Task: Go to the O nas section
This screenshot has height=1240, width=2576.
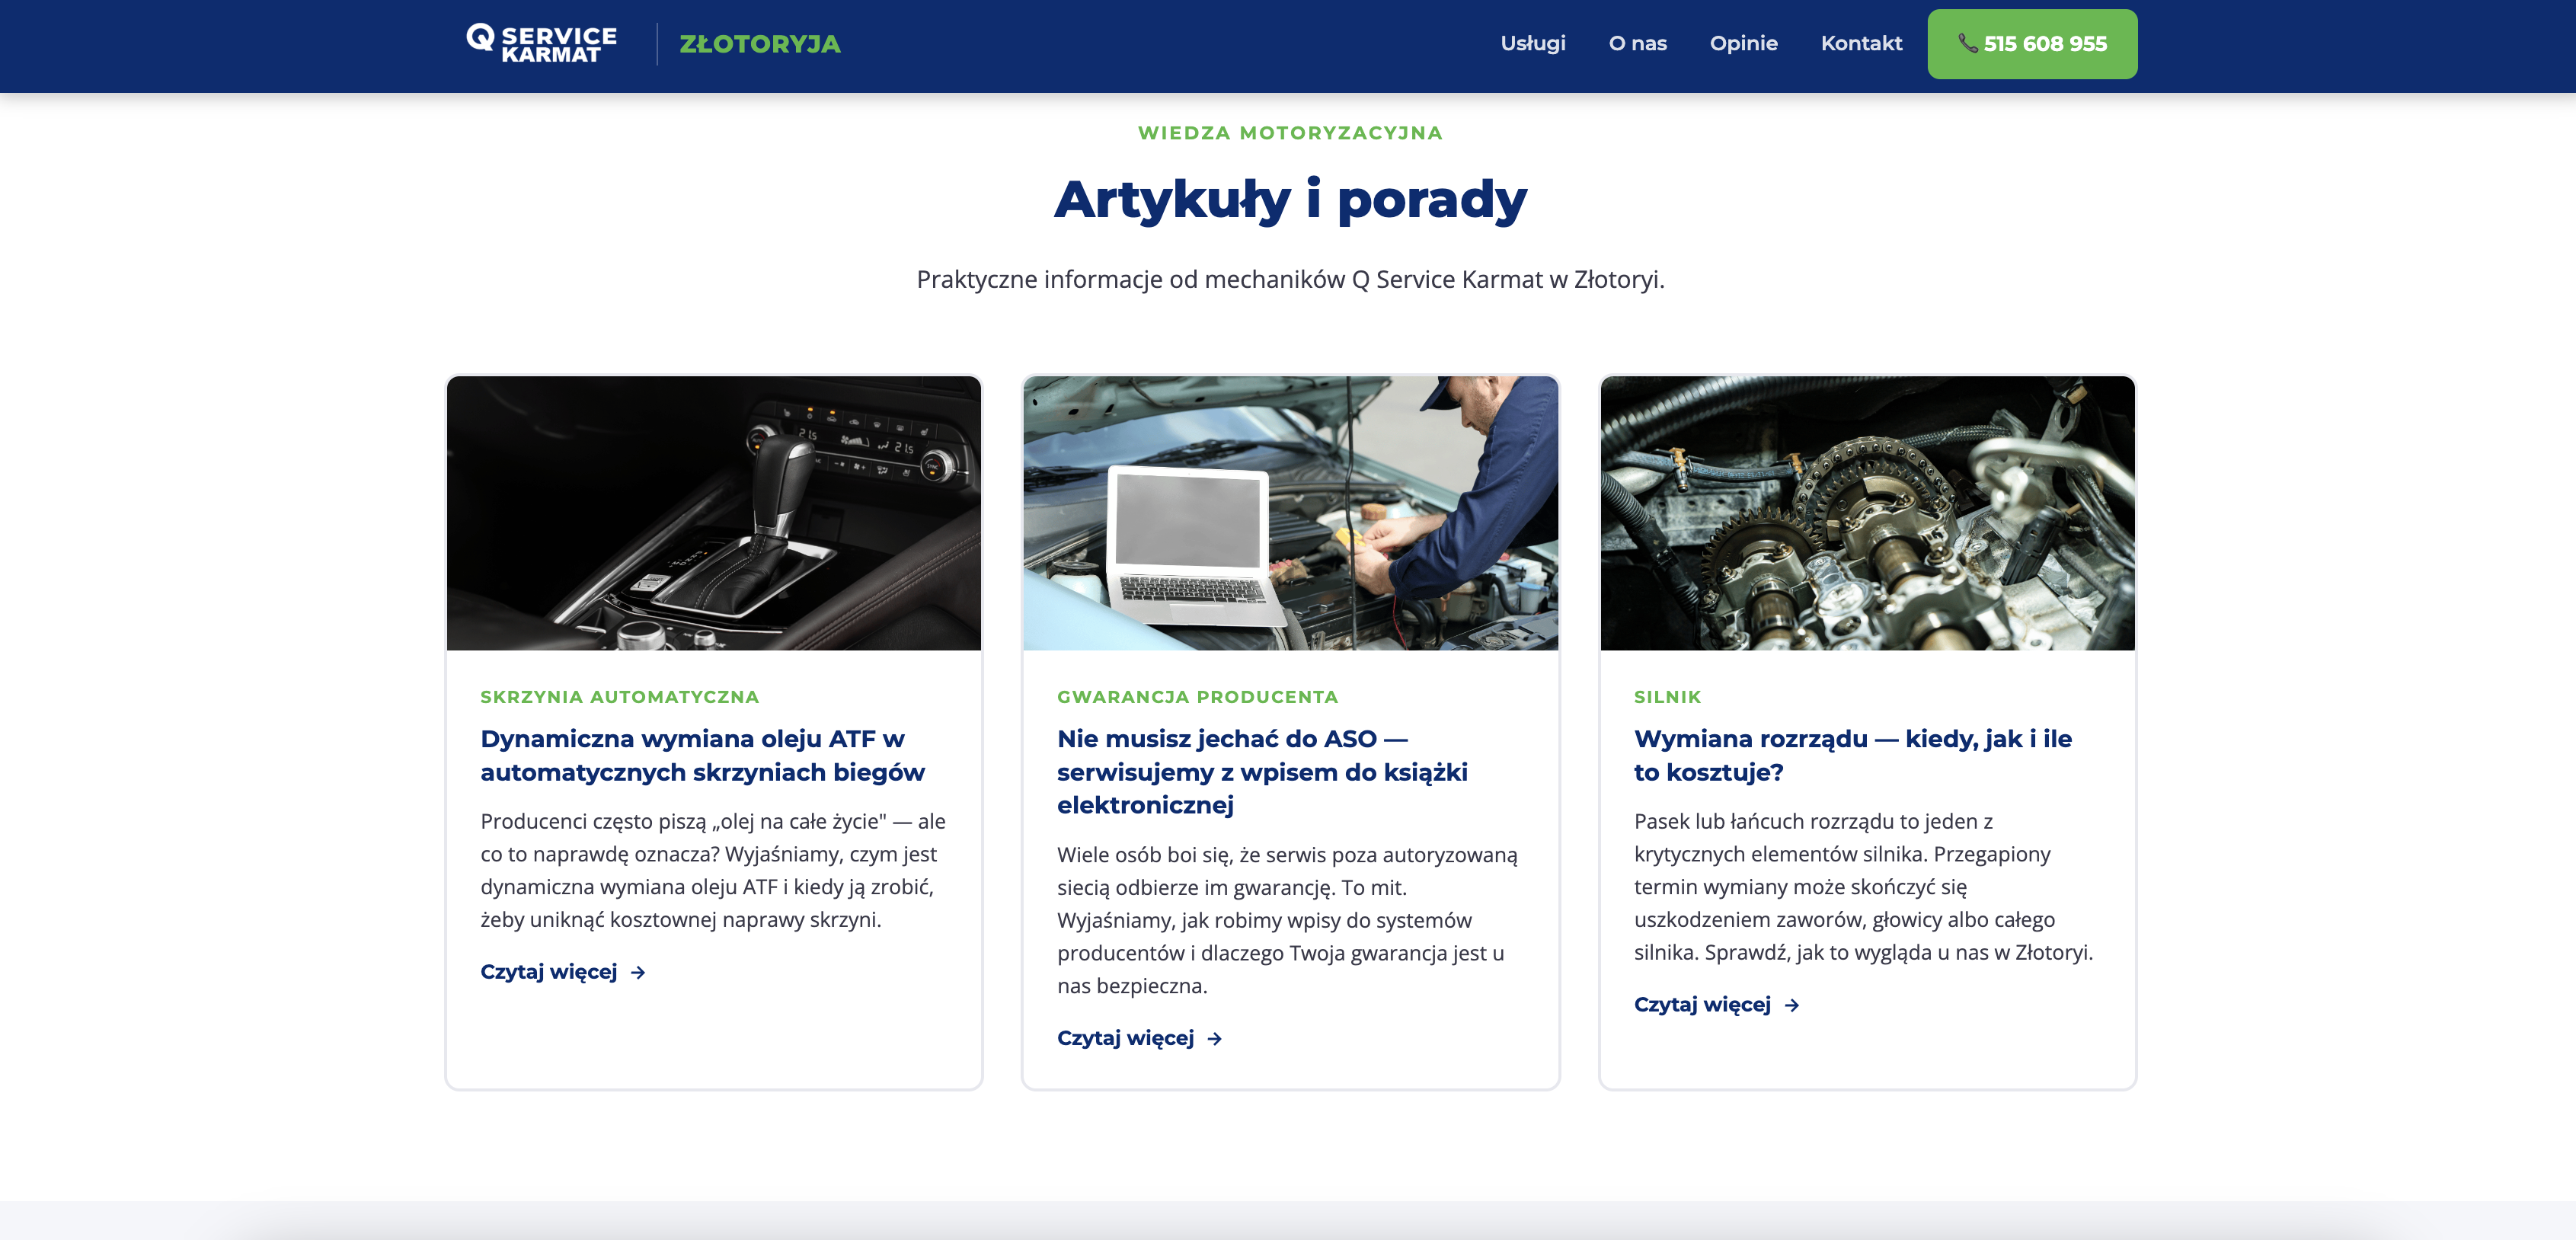Action: 1637,43
